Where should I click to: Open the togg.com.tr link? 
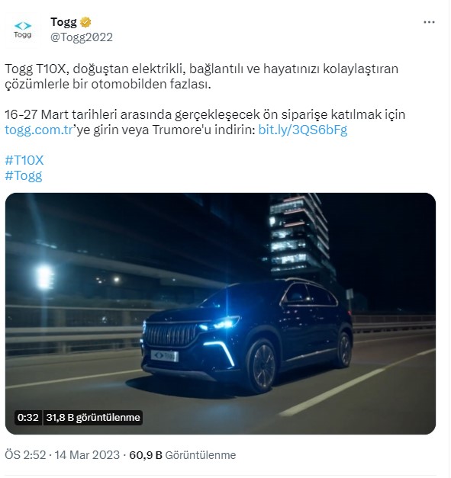click(x=38, y=130)
